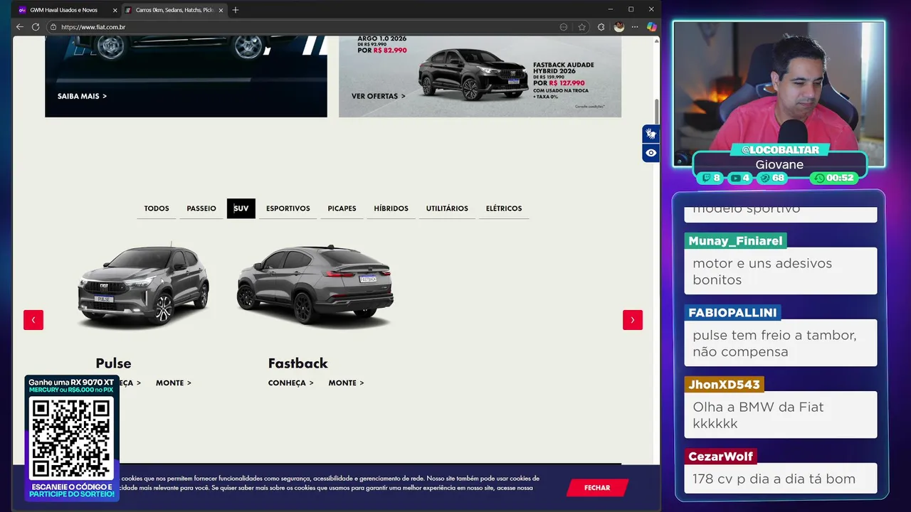Toggle the eye accessibility widget

click(651, 153)
